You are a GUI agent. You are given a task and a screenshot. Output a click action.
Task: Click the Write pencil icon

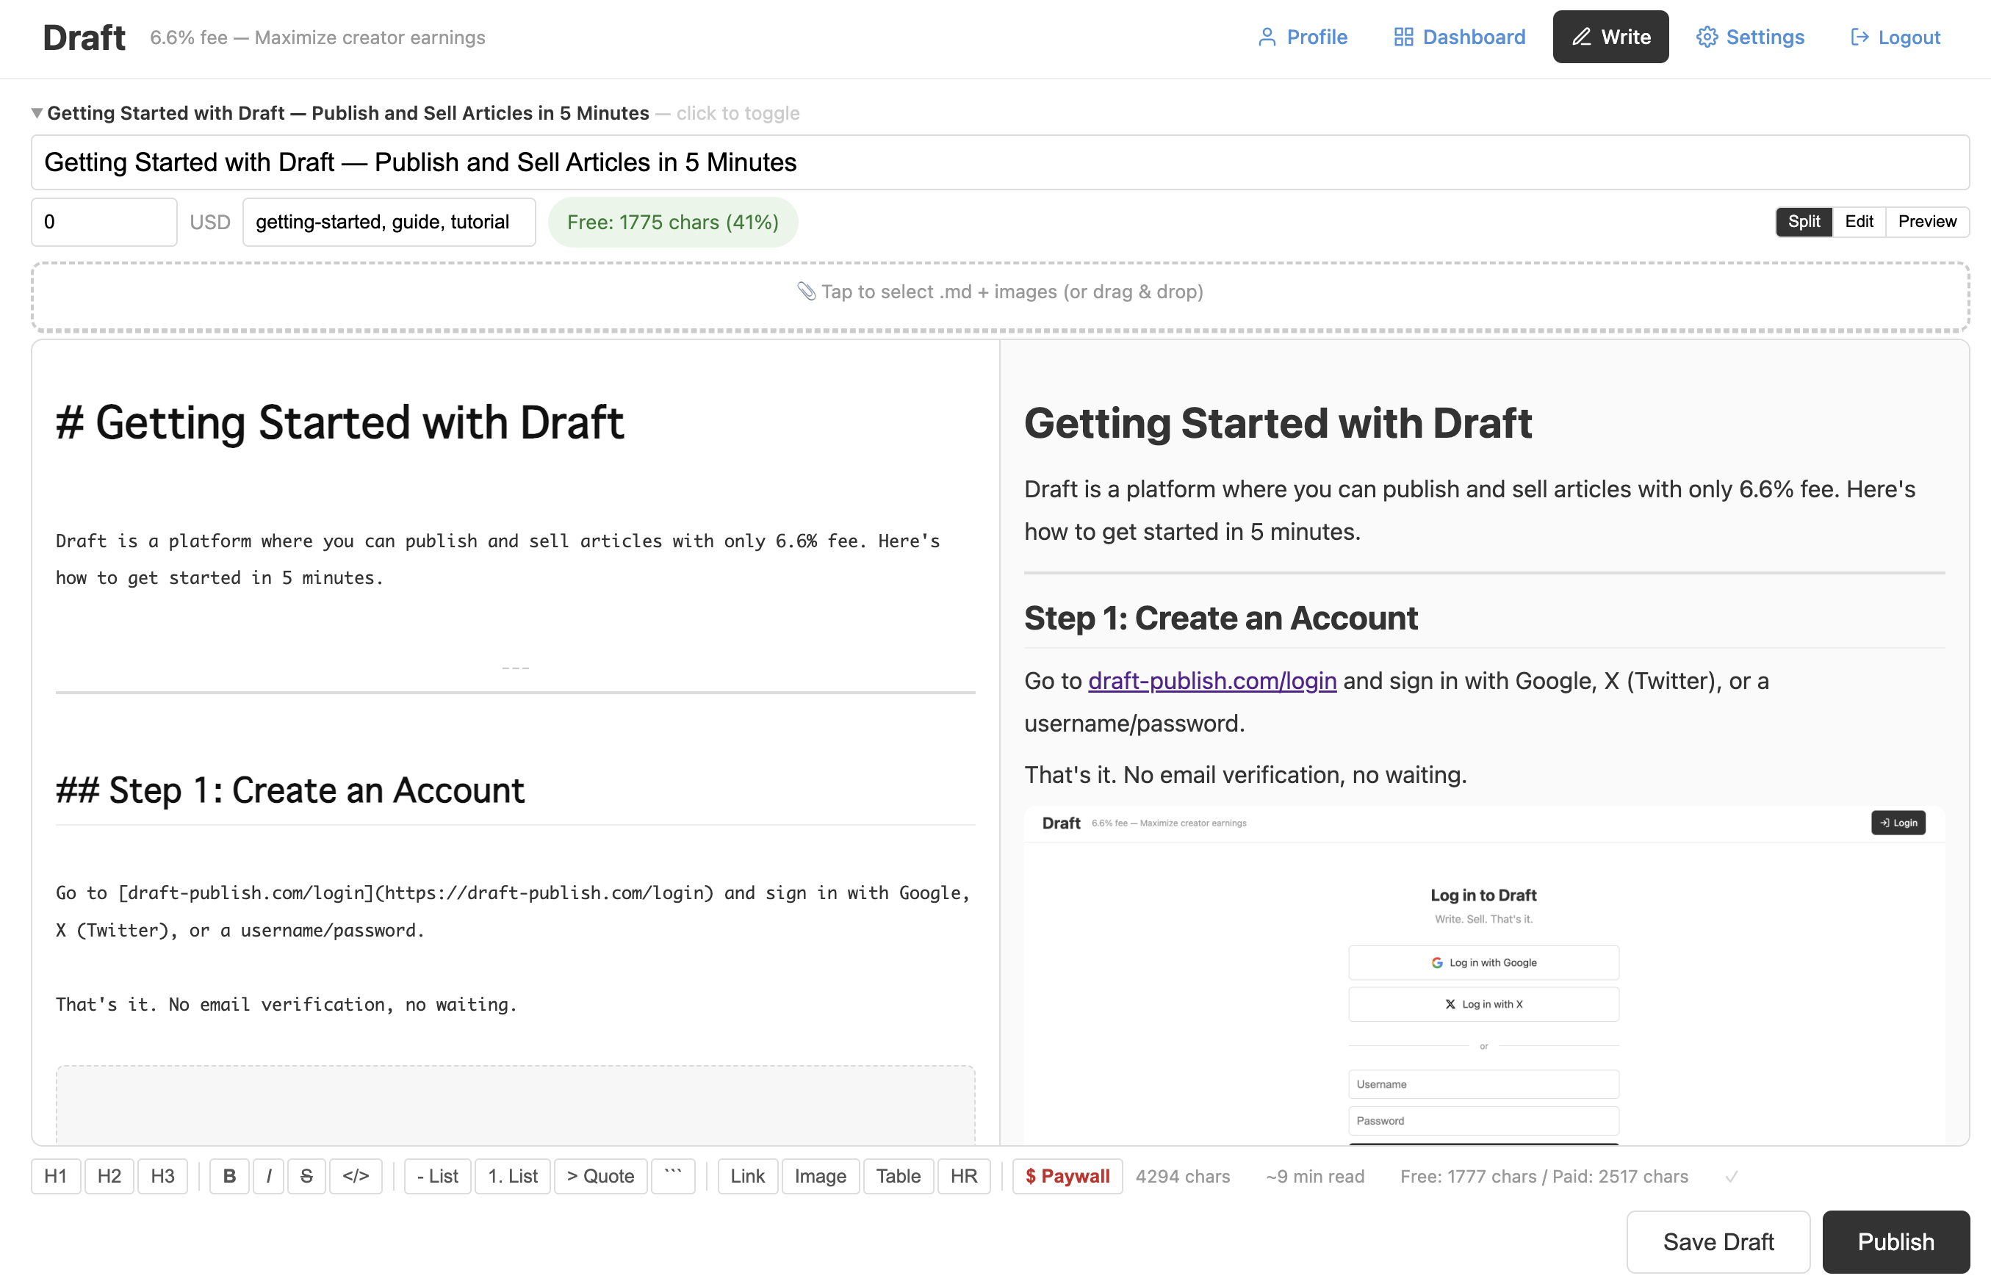point(1582,37)
